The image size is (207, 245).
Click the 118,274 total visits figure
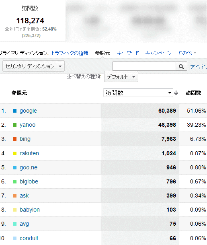click(30, 21)
